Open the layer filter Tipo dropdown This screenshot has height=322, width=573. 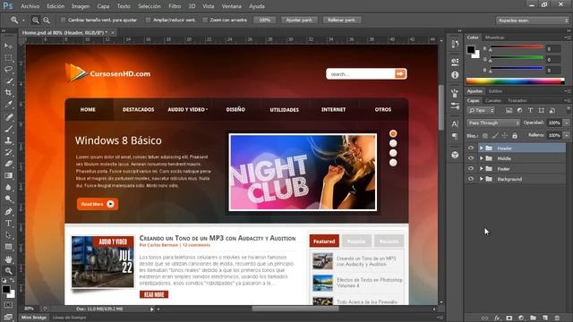[x=481, y=110]
